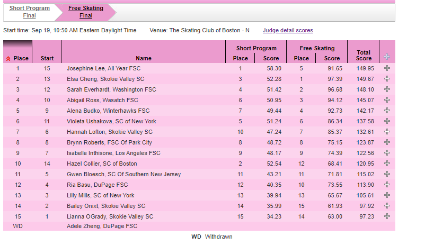Click plus icon for Hazel Collier
This screenshot has height=245, width=434.
coord(387,164)
